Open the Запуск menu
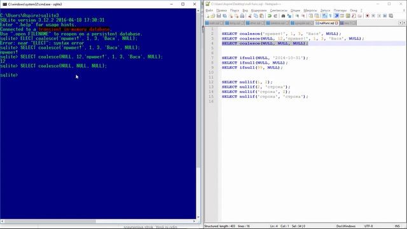Image resolution: width=407 pixels, height=229 pixels. [325, 10]
